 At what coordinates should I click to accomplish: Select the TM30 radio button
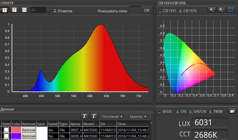210,112
